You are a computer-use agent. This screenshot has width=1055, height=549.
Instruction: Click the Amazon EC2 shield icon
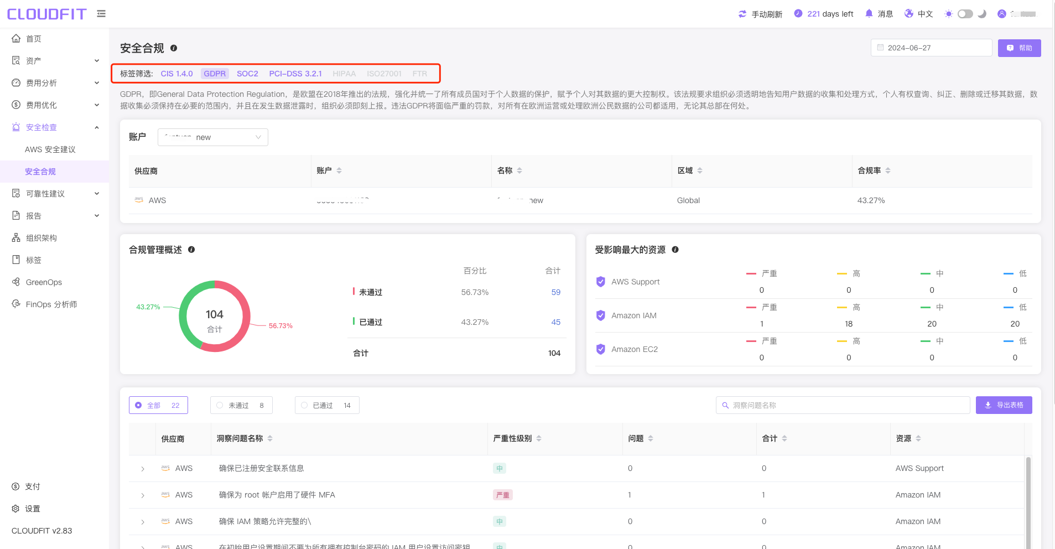[x=601, y=349]
